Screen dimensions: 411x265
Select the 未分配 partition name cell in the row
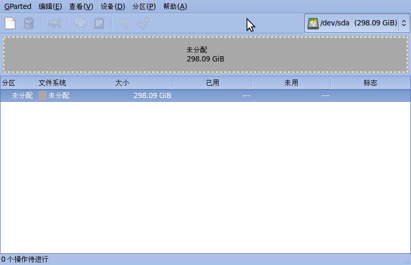[22, 95]
